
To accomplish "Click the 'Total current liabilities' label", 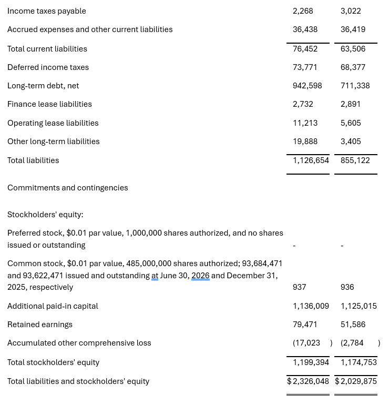I will (47, 49).
